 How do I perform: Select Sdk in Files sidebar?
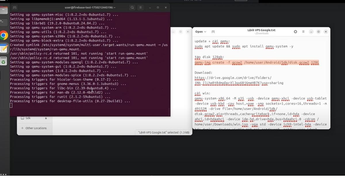28,118
